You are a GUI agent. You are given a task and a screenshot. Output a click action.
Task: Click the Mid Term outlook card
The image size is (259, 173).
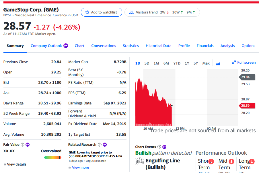pyautogui.click(x=226, y=164)
